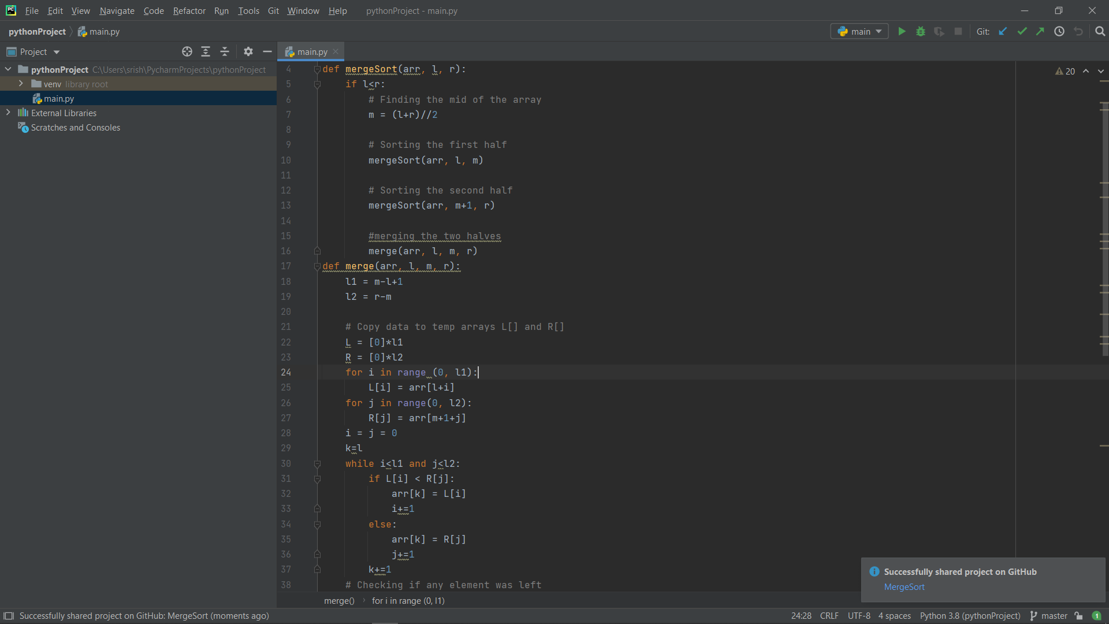Open search everywhere magnifier icon
The width and height of the screenshot is (1109, 624).
[1100, 32]
